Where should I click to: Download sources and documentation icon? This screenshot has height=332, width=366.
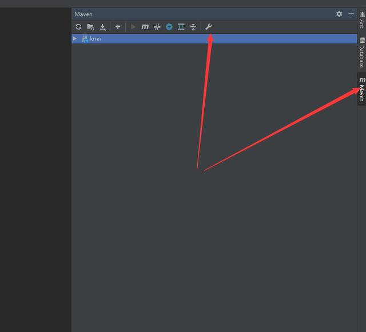click(x=103, y=27)
